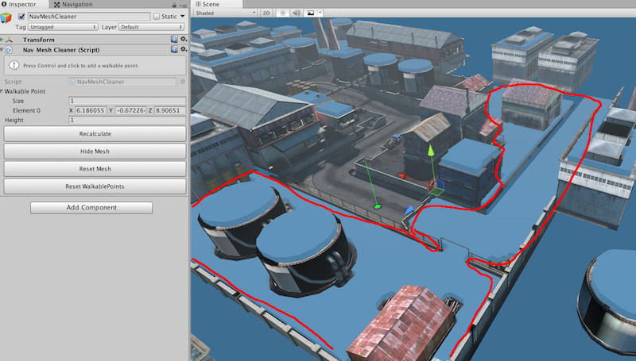Toggle scene audio speaker icon

coord(297,13)
